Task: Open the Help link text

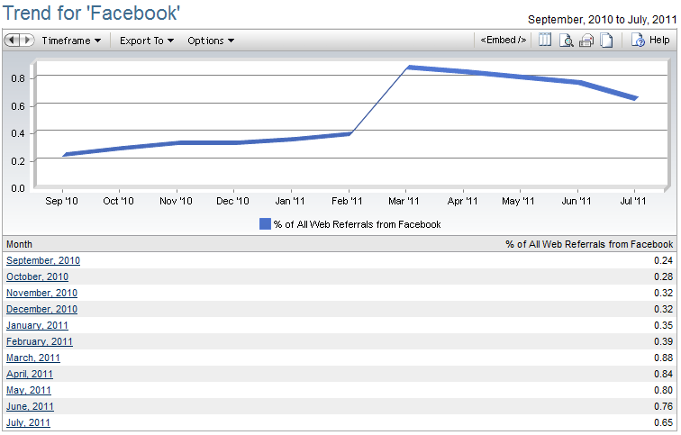Action: pos(659,40)
